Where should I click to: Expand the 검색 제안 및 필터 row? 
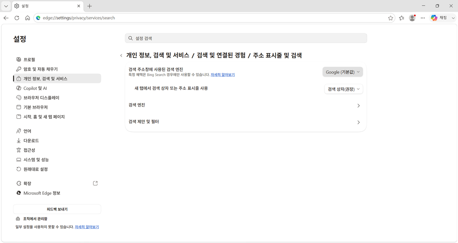click(246, 122)
